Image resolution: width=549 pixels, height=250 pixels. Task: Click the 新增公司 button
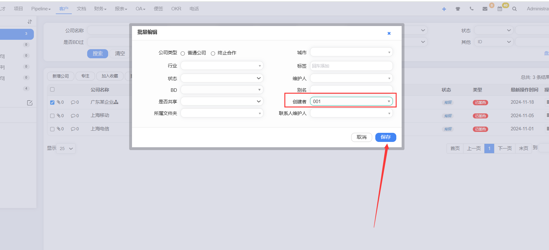61,76
